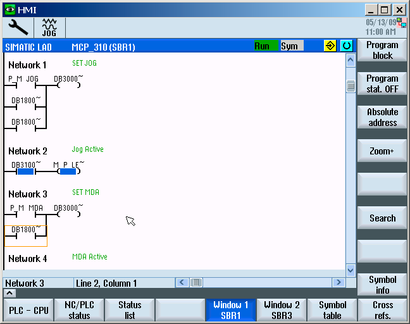Click the SET JOG comment
The width and height of the screenshot is (410, 324).
(84, 63)
